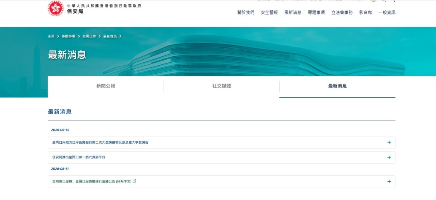The width and height of the screenshot is (436, 200).
Task: Open the 最新消息 item in top navigation
Action: click(x=293, y=12)
